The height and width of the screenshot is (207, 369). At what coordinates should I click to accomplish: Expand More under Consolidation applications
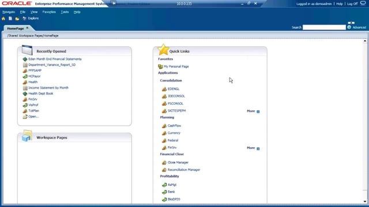[253, 111]
